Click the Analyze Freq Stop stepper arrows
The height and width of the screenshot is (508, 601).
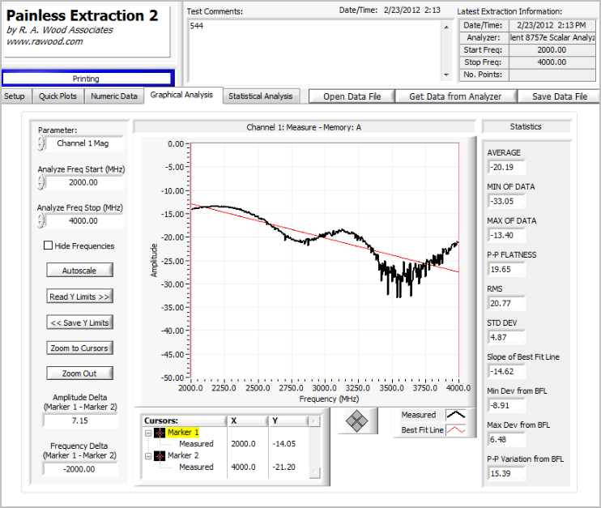(x=41, y=221)
